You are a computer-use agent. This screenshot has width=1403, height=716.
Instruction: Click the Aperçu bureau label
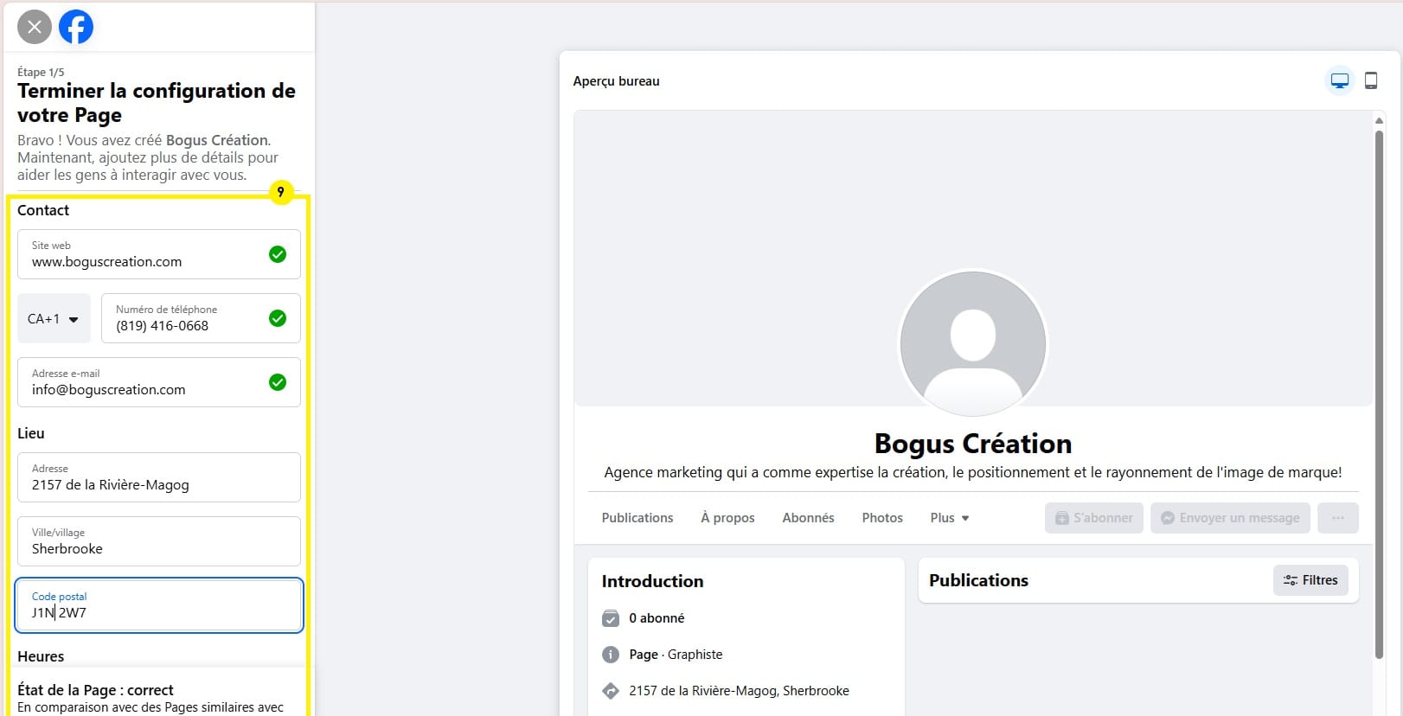point(616,81)
